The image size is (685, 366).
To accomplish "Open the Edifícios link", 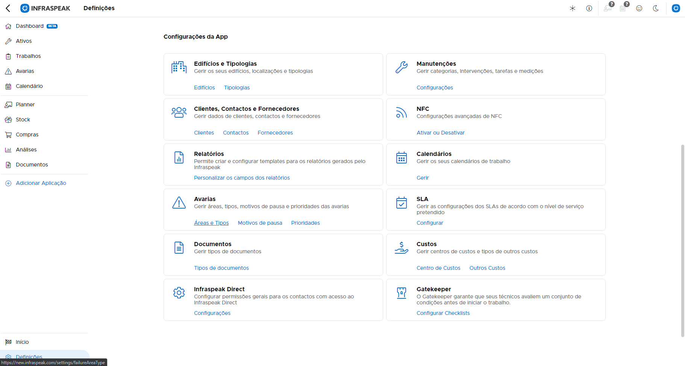I will pos(205,88).
